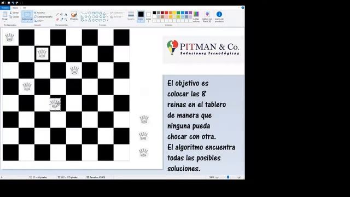This screenshot has width=350, height=197.
Task: Pick the orange color swatch
Action: 170,13
